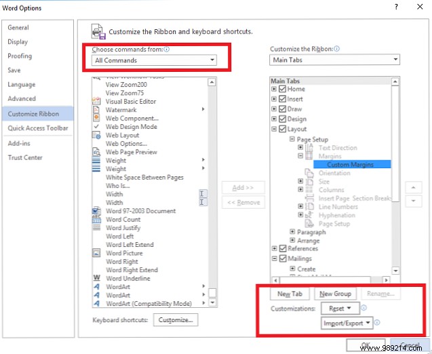Uncheck the Draw tab checkbox
The height and width of the screenshot is (354, 432).
tap(282, 109)
